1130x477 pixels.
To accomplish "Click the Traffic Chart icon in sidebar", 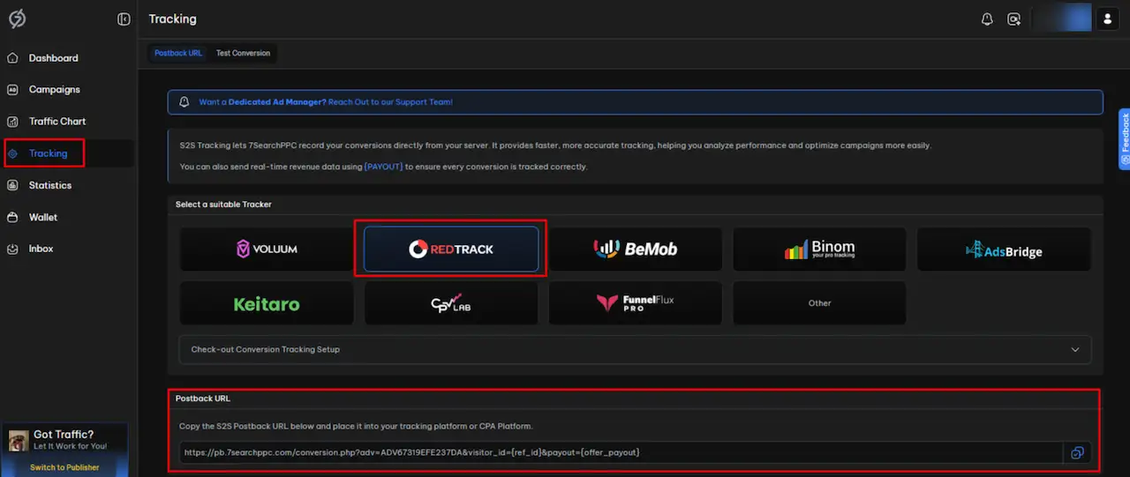I will [12, 122].
